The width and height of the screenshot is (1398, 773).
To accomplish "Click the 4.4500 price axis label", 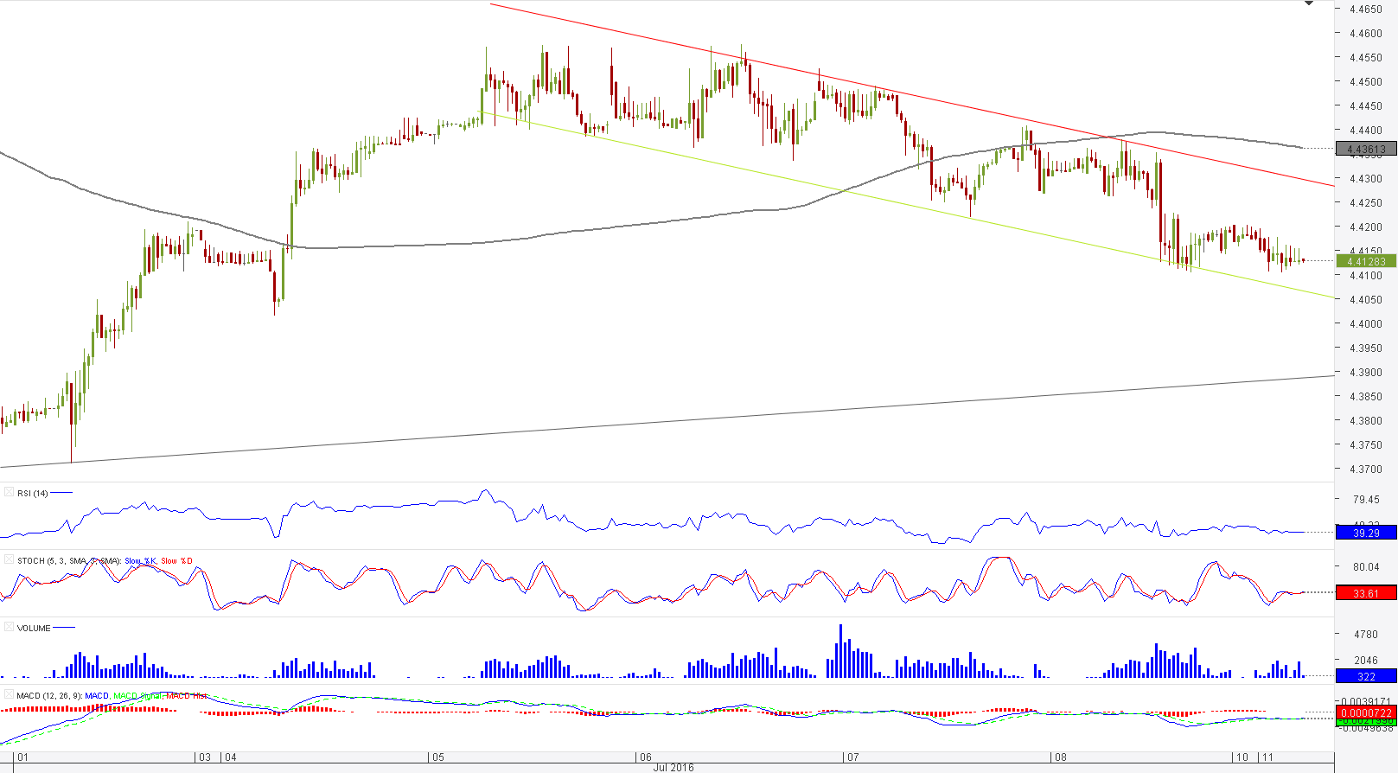I will (1366, 82).
